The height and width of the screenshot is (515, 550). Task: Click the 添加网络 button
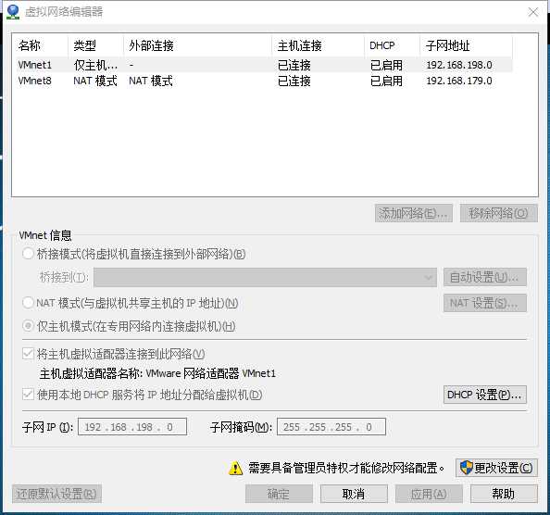coord(414,213)
